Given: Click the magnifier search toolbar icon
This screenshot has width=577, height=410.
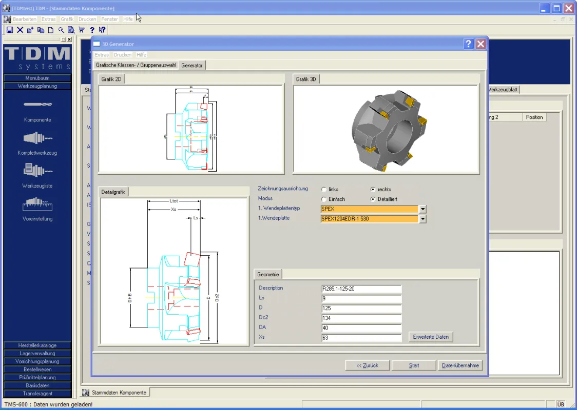Looking at the screenshot, I should coord(61,30).
